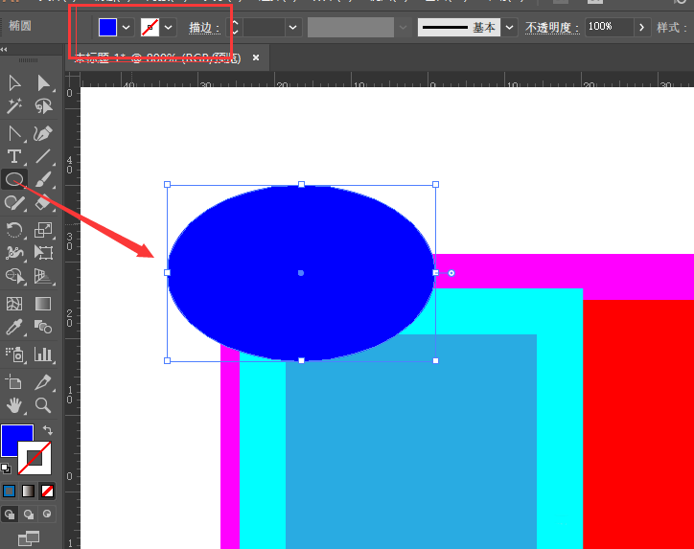Expand opacity slider arrow

pyautogui.click(x=642, y=28)
